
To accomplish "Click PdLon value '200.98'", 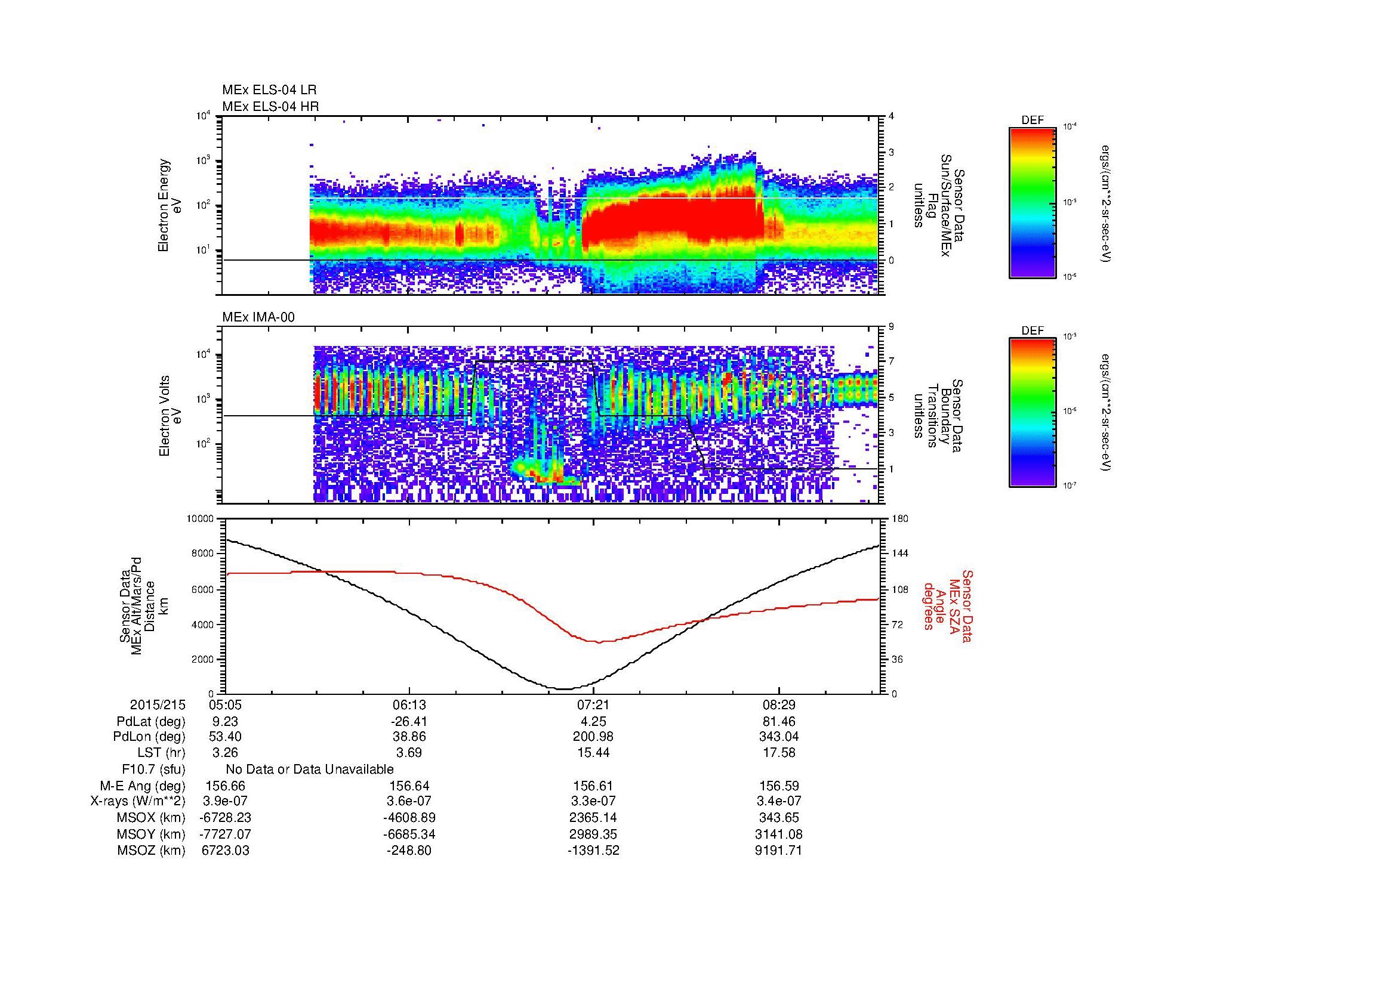I will pos(593,737).
